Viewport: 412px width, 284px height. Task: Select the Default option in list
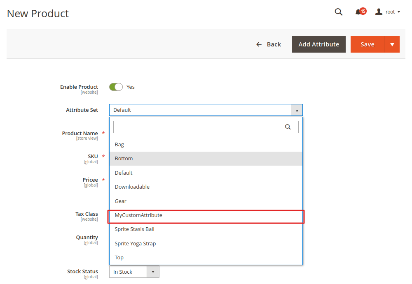point(206,173)
